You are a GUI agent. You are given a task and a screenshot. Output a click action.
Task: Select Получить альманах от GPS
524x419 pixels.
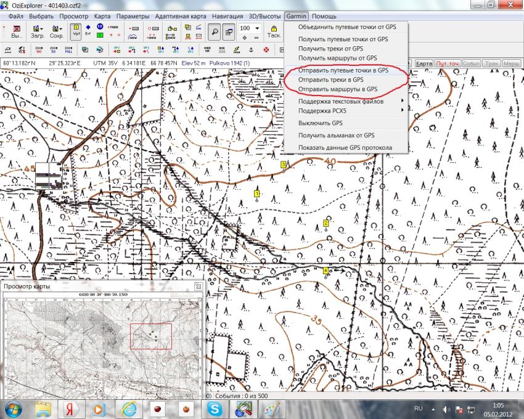[336, 135]
